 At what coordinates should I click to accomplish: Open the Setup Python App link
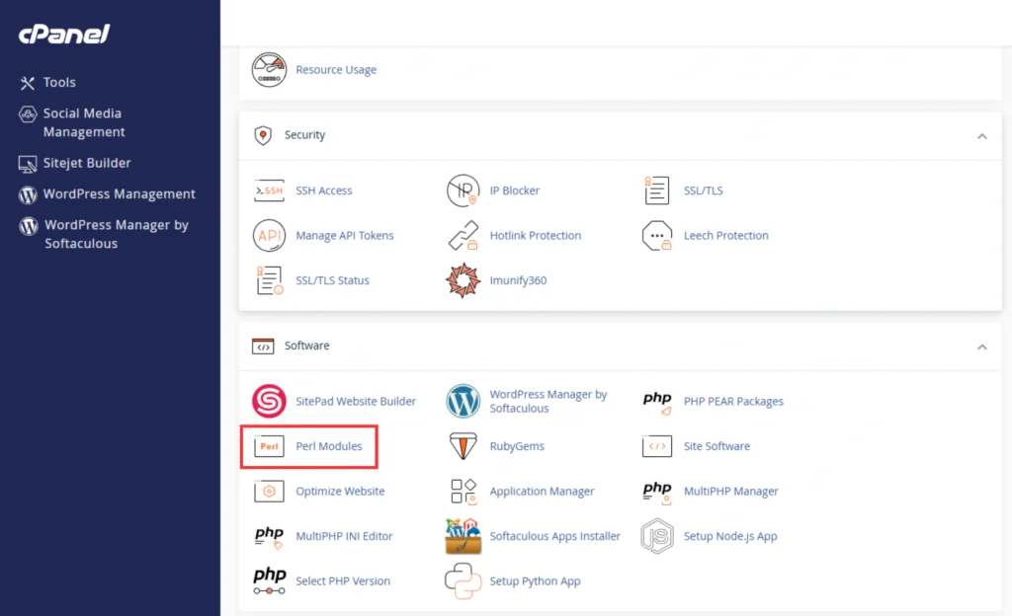[x=535, y=581]
